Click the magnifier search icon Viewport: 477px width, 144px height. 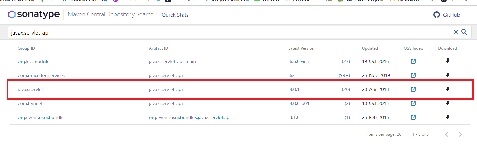coord(464,32)
